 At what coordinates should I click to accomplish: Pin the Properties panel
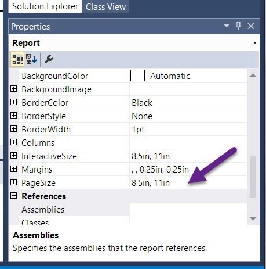(238, 26)
